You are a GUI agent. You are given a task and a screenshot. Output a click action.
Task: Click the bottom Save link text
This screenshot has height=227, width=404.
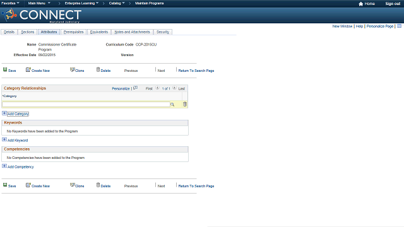(x=12, y=186)
